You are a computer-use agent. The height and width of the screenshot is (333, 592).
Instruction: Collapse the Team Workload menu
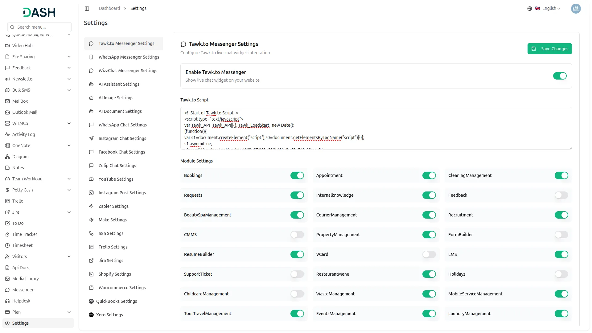tap(69, 179)
